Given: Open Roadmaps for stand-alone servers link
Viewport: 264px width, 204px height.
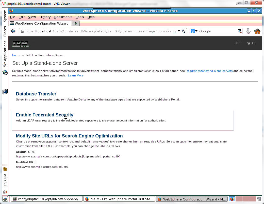Looking at the screenshot, I should click(x=209, y=71).
